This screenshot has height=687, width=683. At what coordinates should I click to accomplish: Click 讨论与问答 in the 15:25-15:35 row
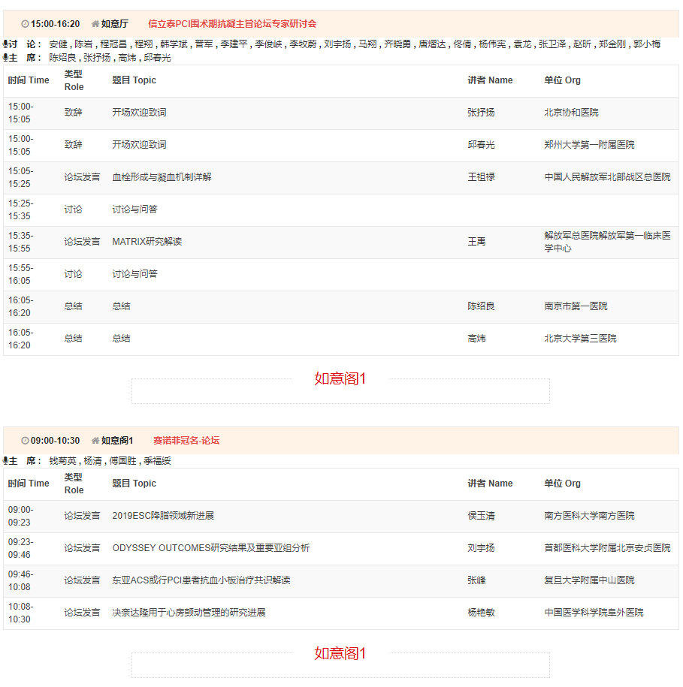(134, 209)
